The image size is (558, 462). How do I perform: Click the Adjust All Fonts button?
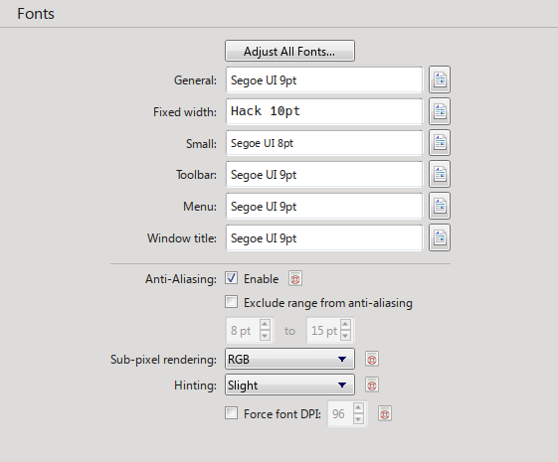289,52
